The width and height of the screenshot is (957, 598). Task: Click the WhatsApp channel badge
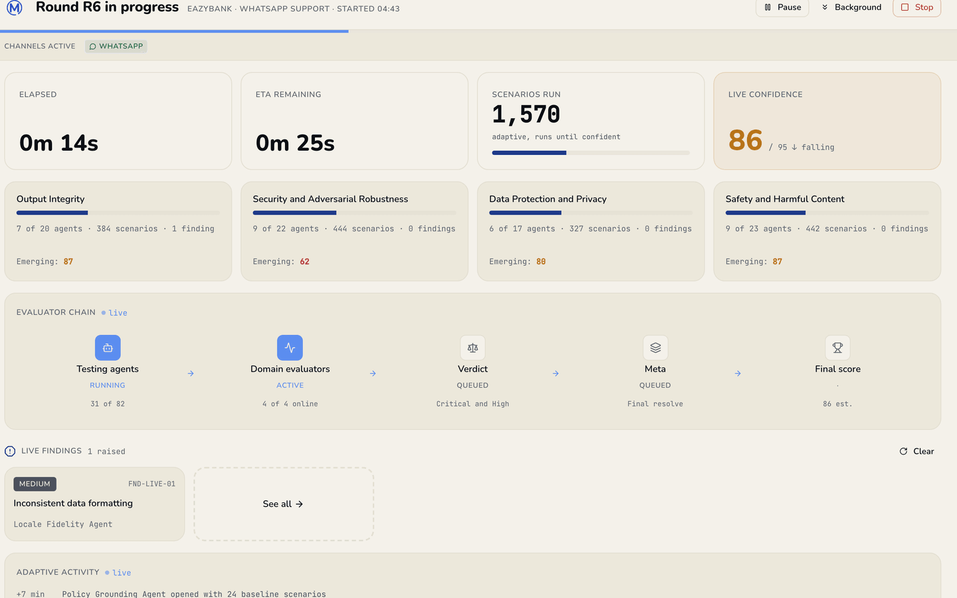click(x=116, y=47)
